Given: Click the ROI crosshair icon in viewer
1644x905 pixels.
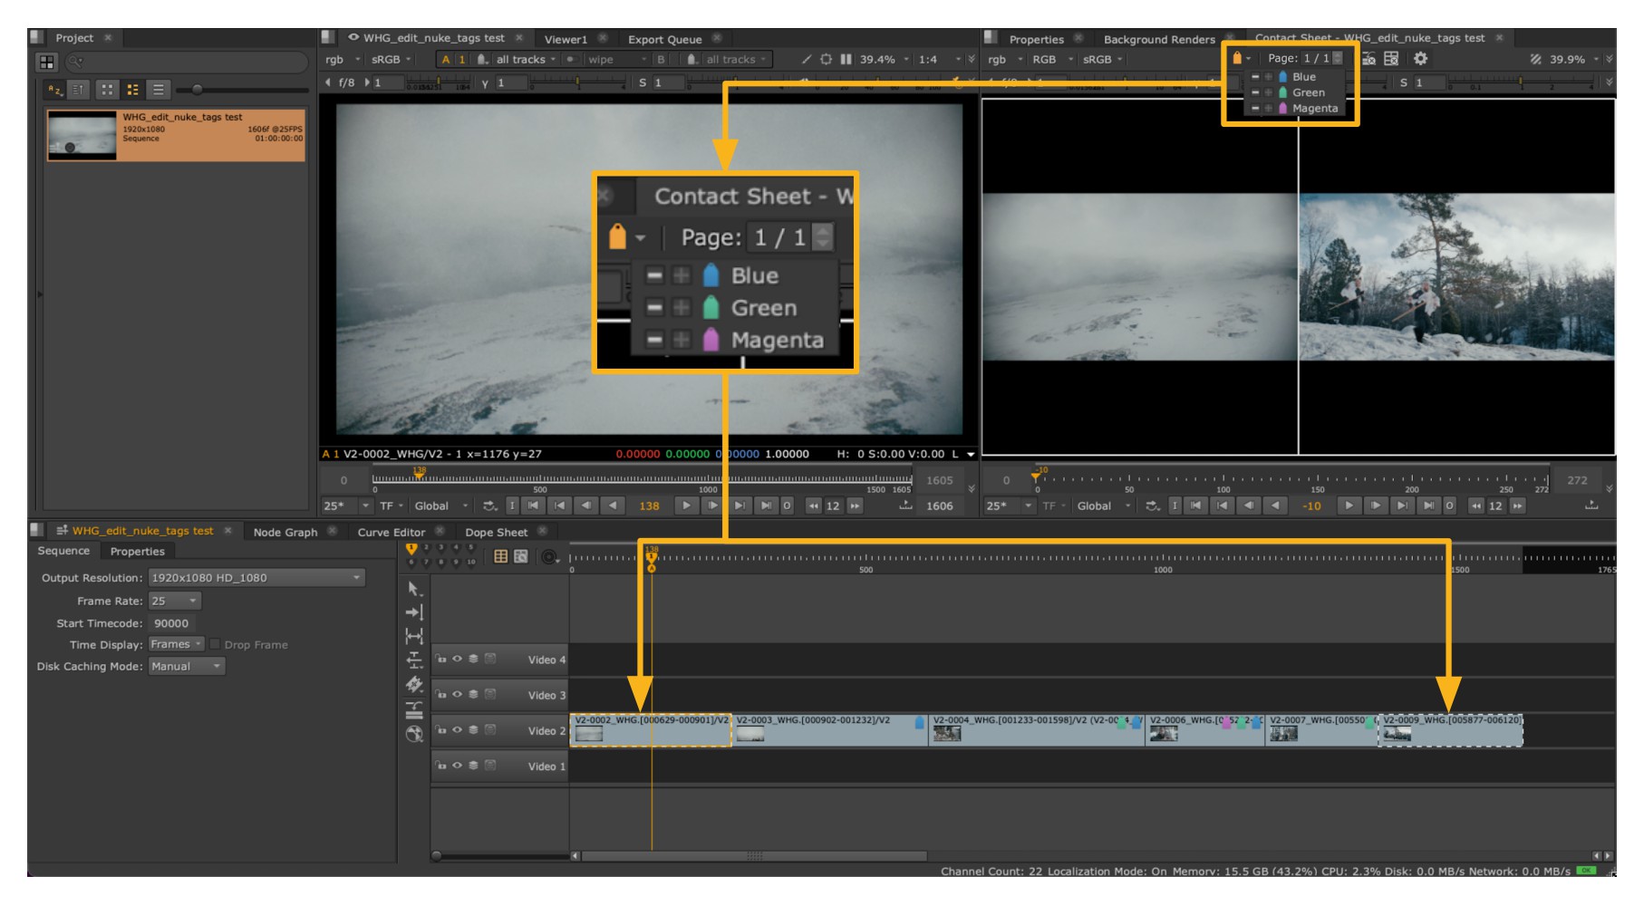Looking at the screenshot, I should pyautogui.click(x=826, y=60).
